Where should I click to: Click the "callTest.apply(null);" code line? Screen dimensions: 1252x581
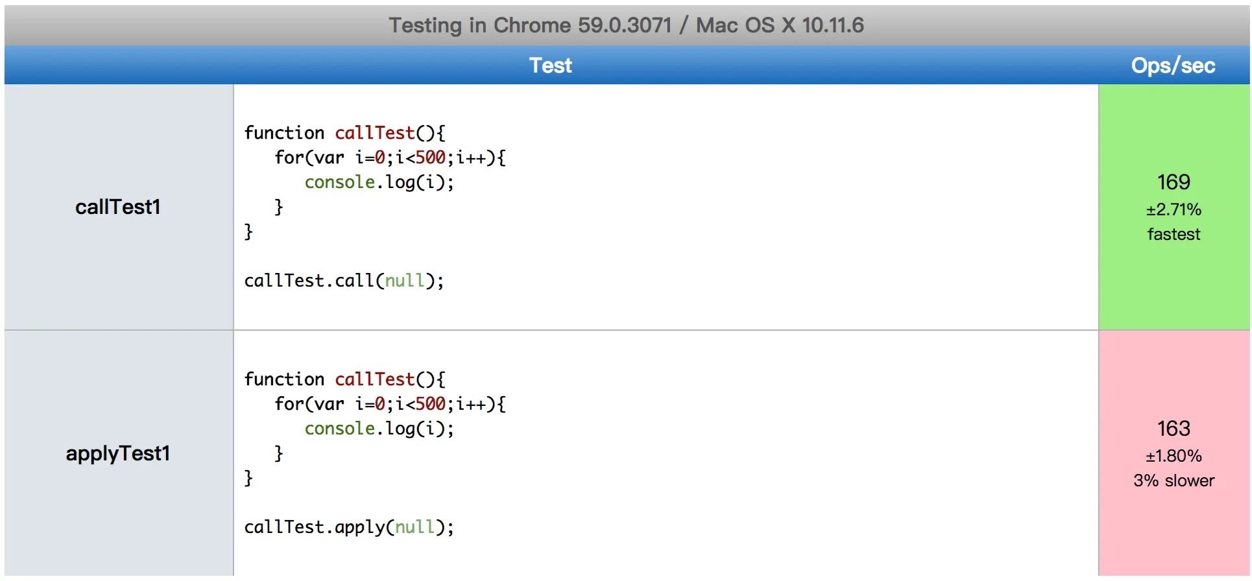[349, 527]
